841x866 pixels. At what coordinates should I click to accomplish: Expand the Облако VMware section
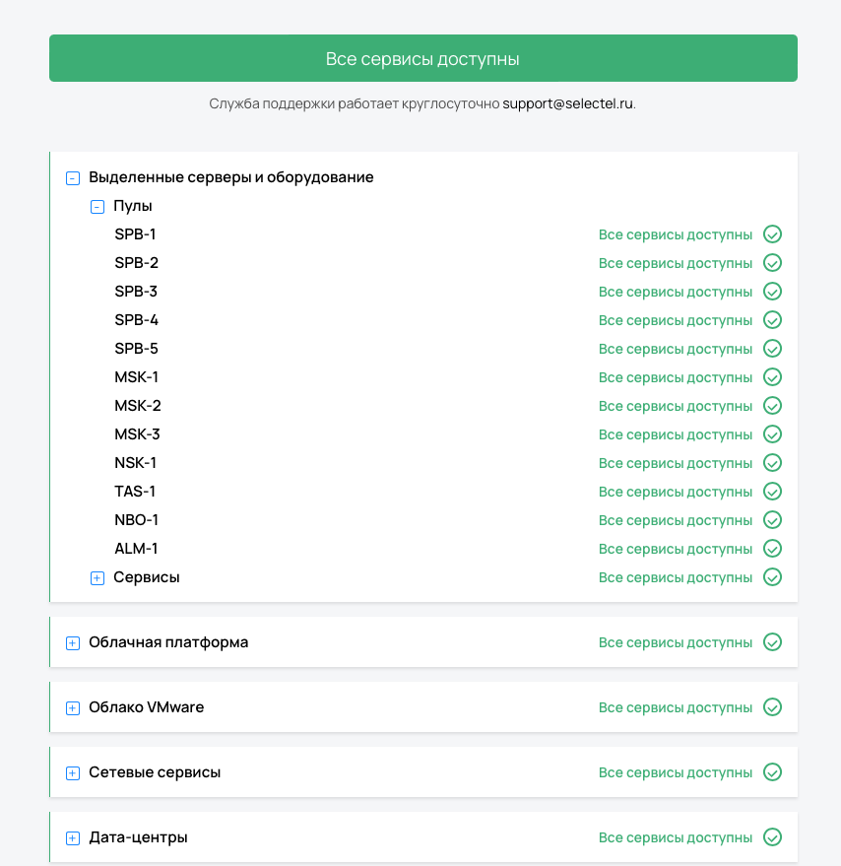[x=73, y=708]
